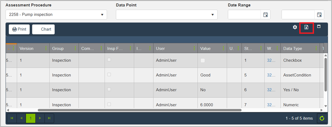Toggle Value checkbox in Checkbox row
This screenshot has width=332, height=127.
coord(203,60)
